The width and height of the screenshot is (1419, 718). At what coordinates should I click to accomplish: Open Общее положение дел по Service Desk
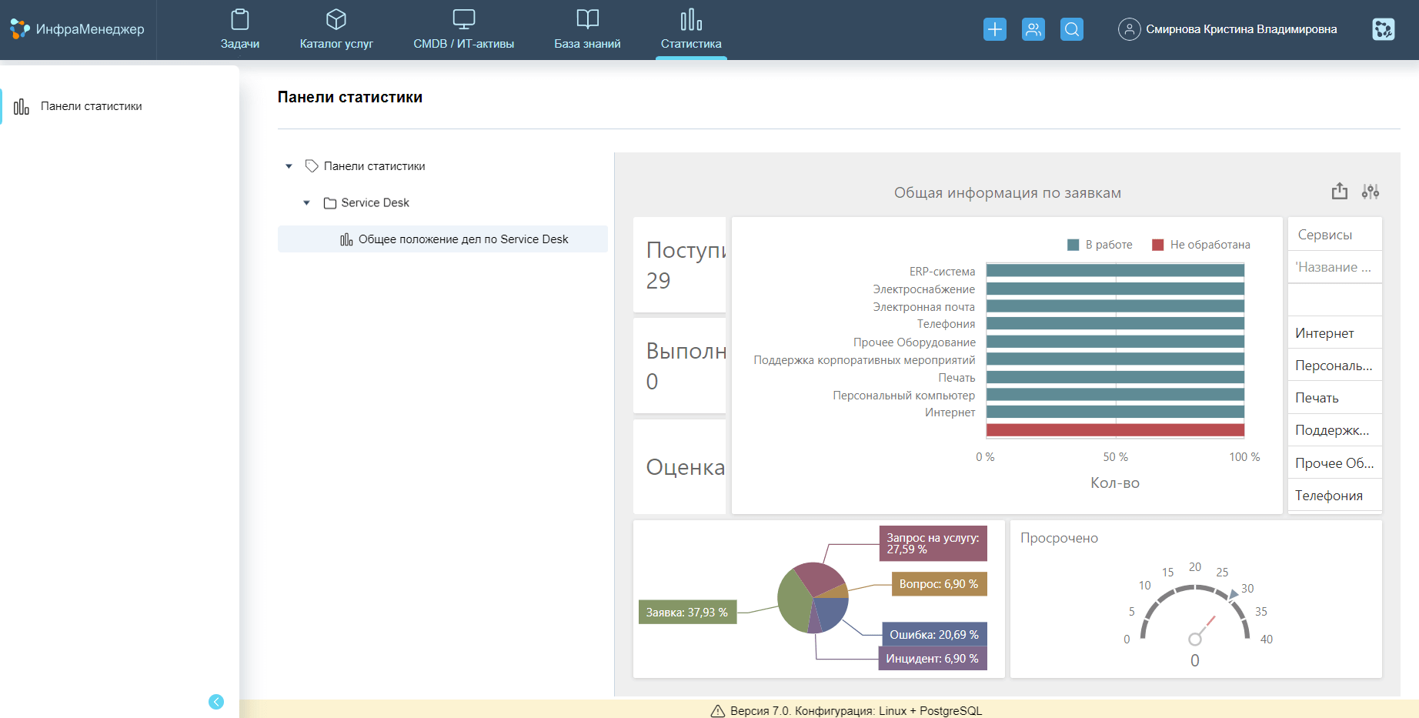442,239
